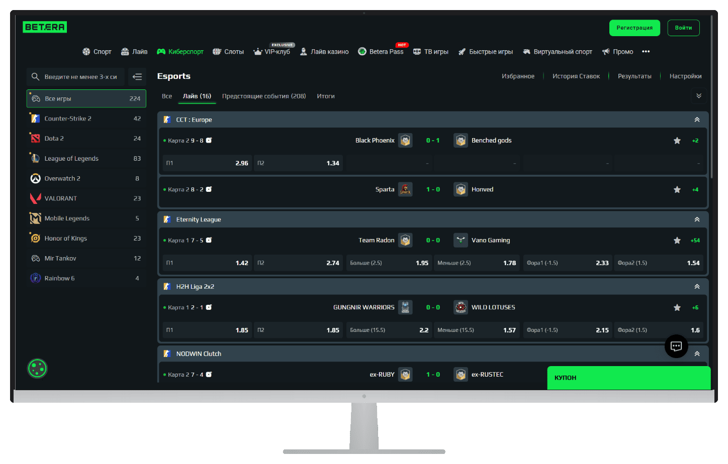Viewport: 728px width, 464px height.
Task: Show +6 more markets for GUNGNIR WARRIORS match
Action: [695, 308]
